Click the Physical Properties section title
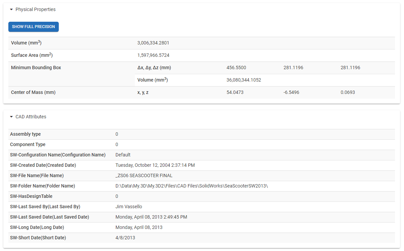The image size is (404, 251). tap(35, 10)
